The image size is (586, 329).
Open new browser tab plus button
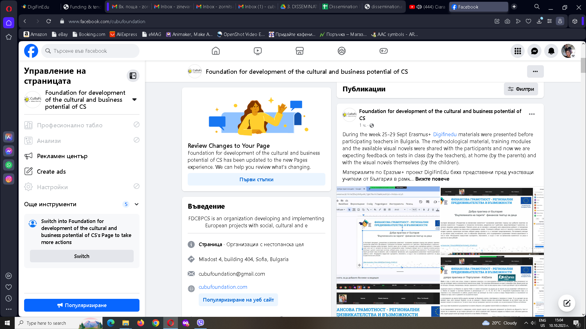[514, 7]
